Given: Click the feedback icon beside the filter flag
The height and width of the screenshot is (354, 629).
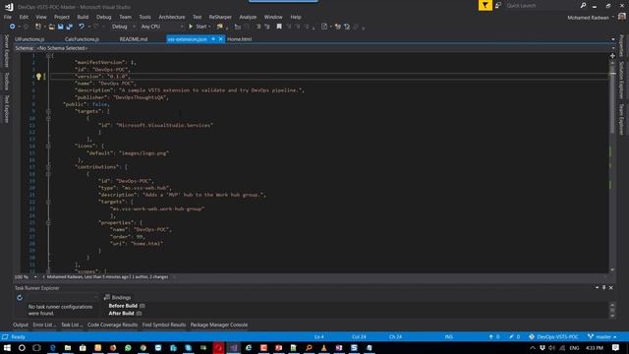Looking at the screenshot, I should pos(498,5).
